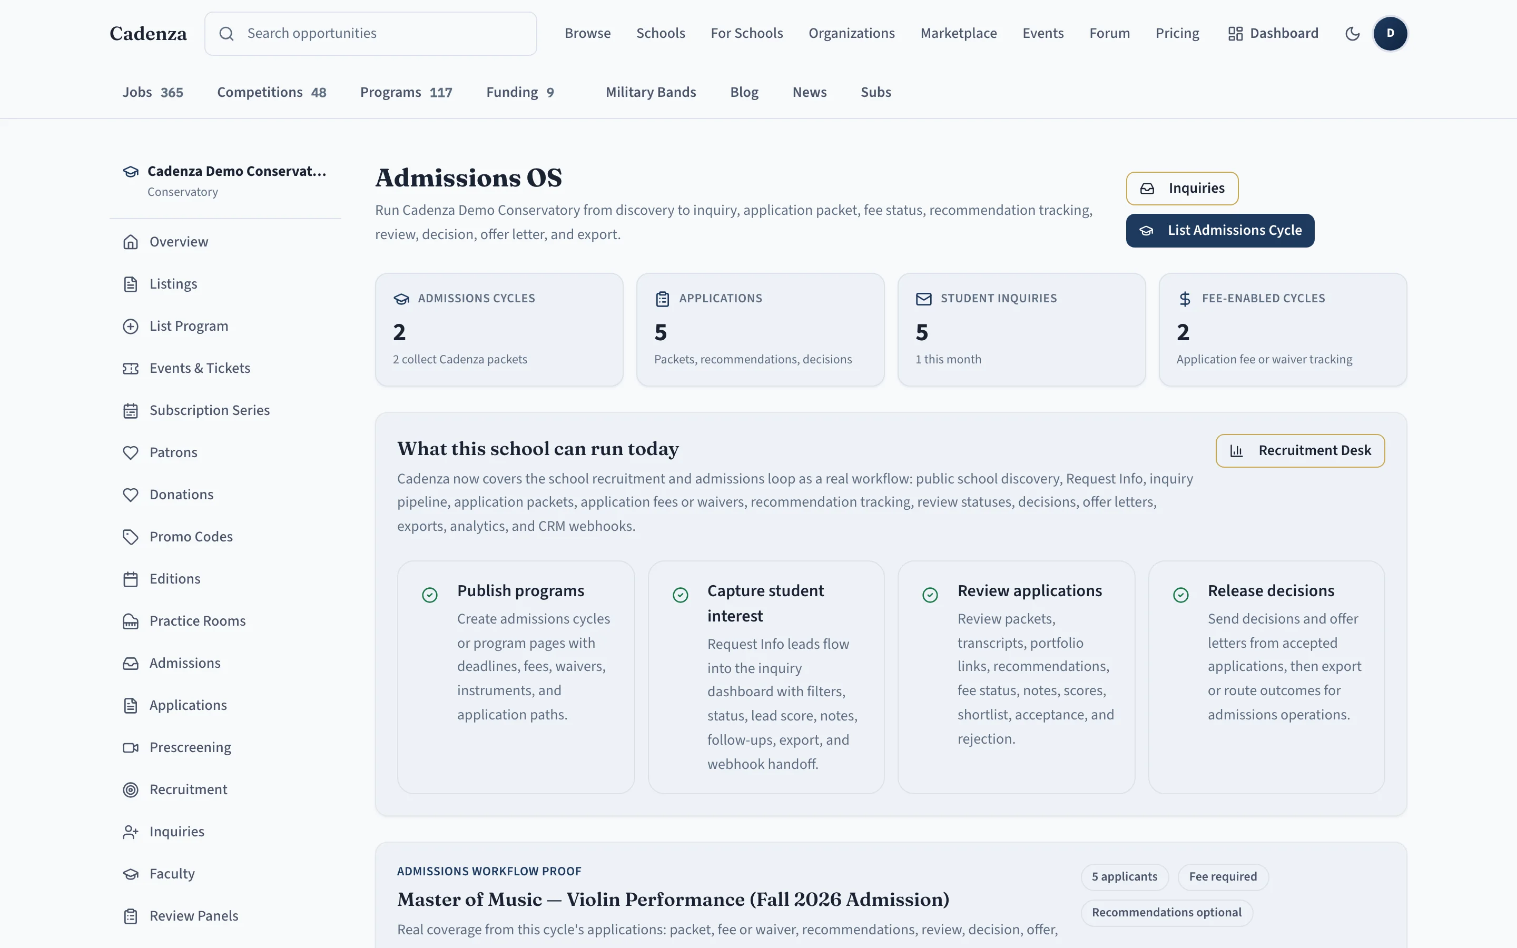Toggle dark mode with the moon icon
The width and height of the screenshot is (1517, 948).
(1352, 34)
